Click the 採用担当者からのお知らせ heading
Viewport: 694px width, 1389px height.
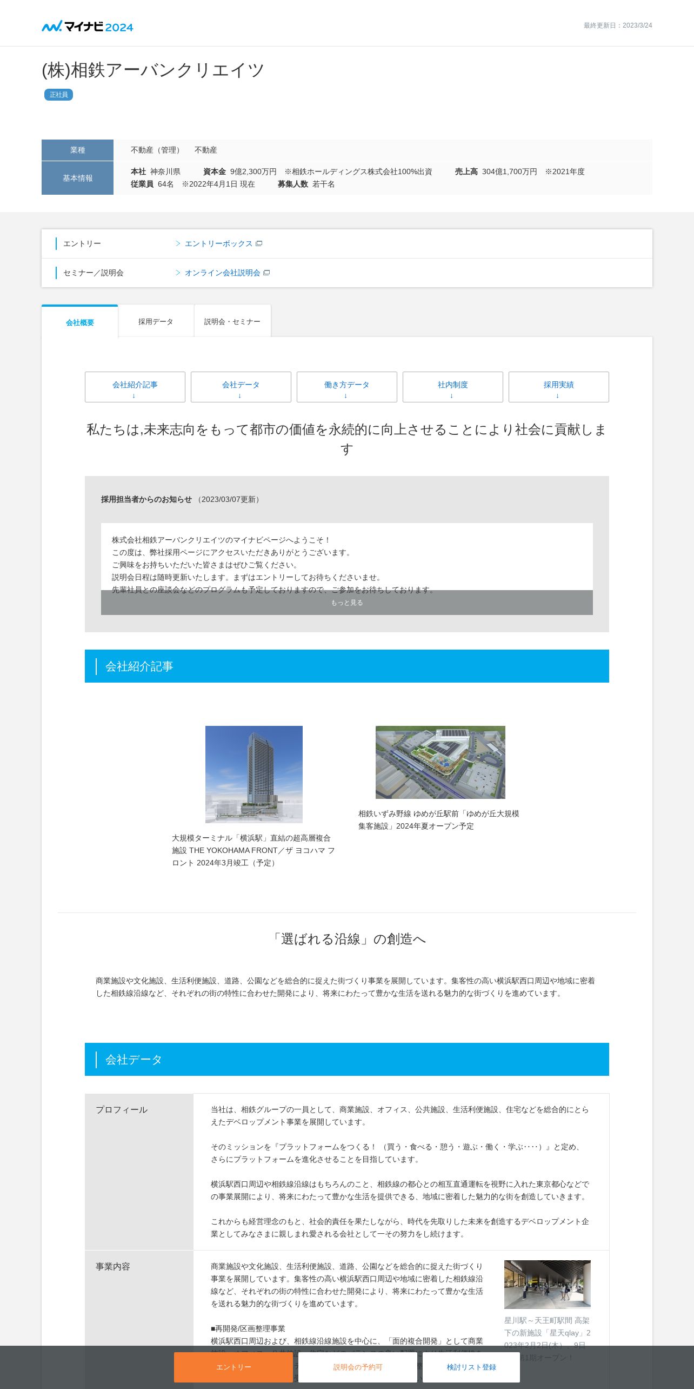[146, 499]
